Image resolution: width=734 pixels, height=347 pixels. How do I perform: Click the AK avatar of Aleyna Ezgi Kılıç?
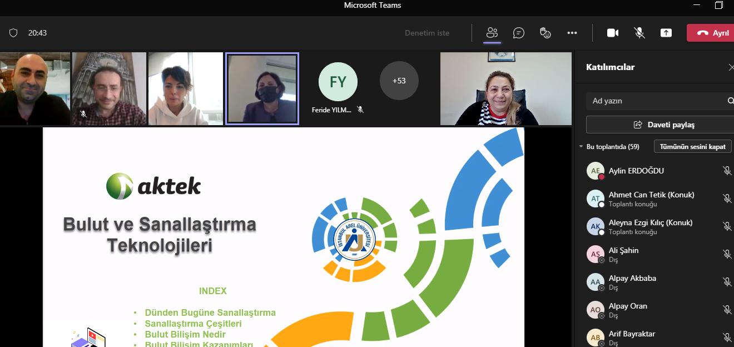[596, 226]
